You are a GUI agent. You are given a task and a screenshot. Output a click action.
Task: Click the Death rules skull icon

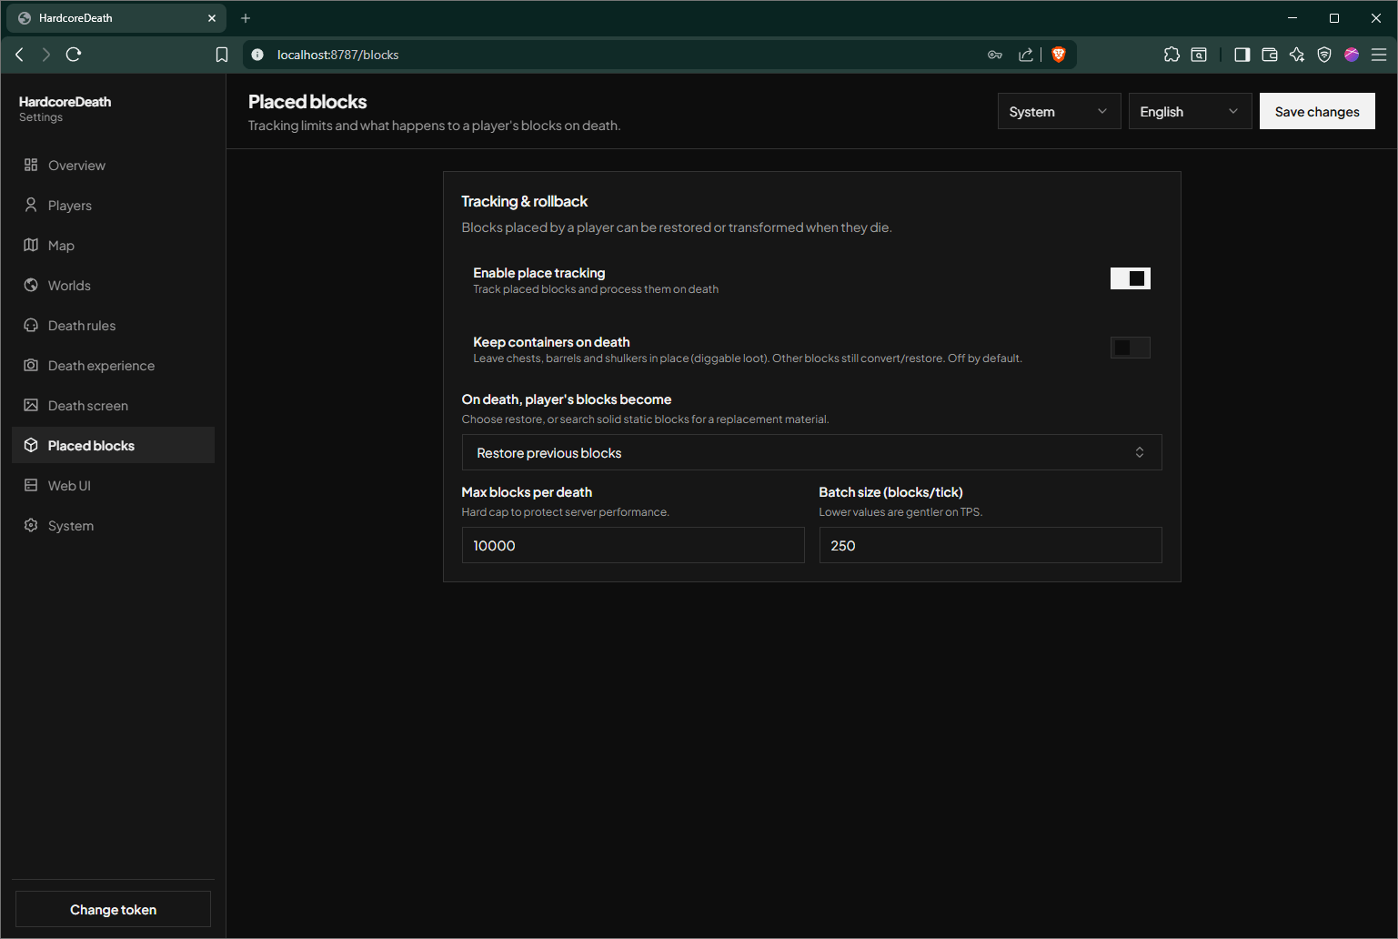click(x=31, y=325)
